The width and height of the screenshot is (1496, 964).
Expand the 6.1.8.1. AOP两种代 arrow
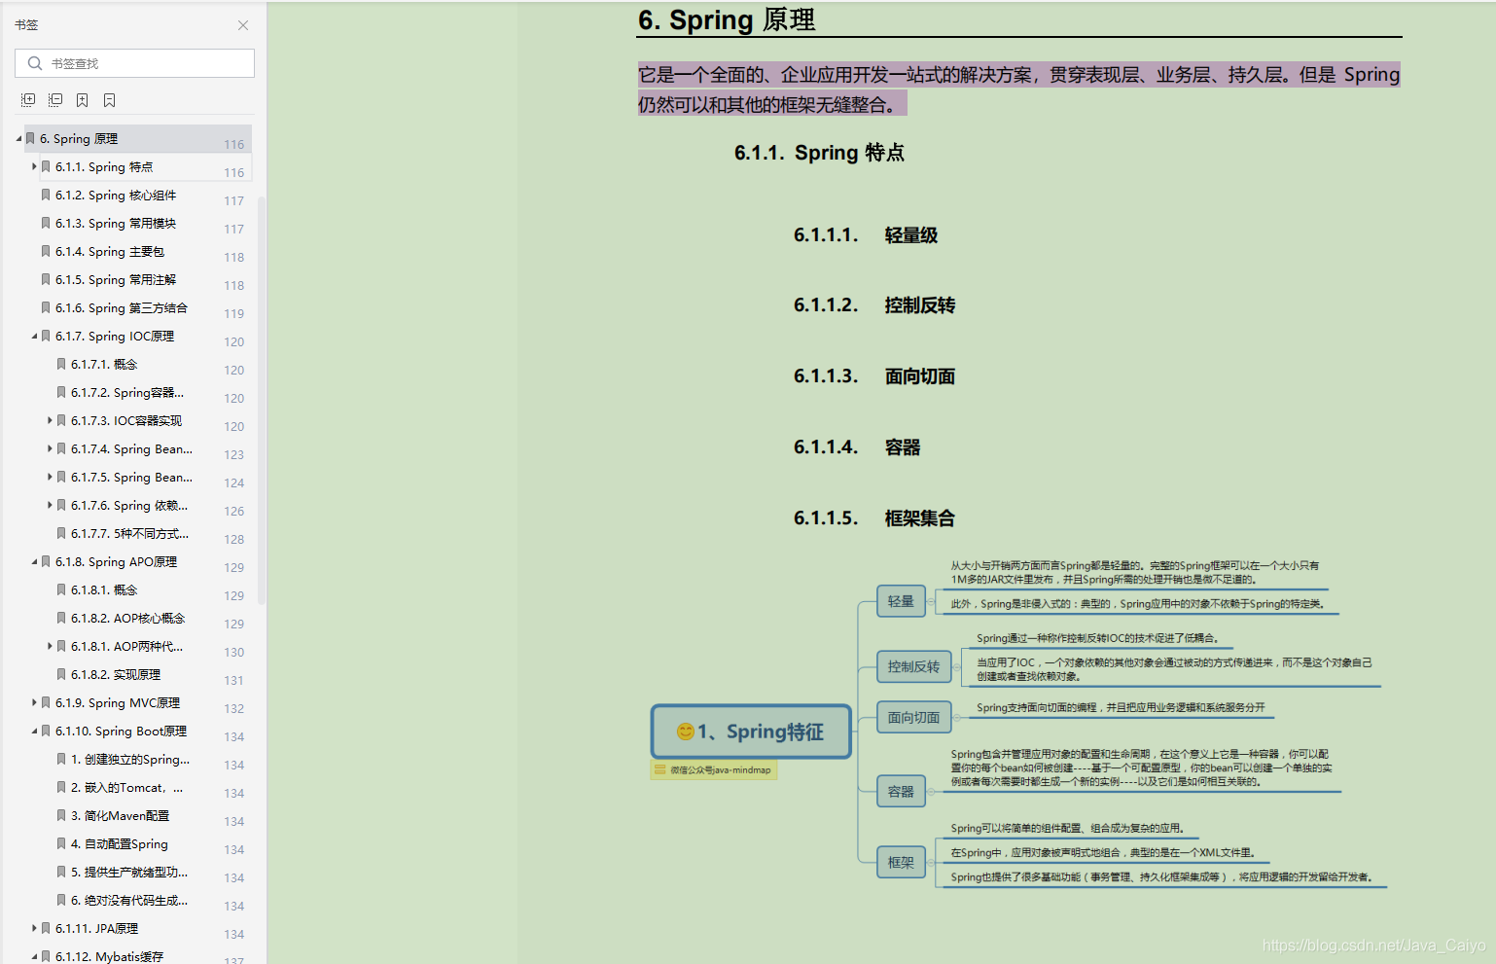click(50, 647)
